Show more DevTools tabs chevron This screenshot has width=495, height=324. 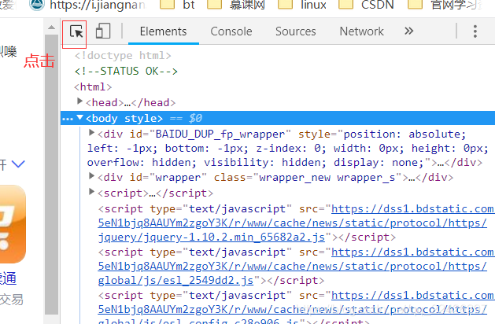408,31
